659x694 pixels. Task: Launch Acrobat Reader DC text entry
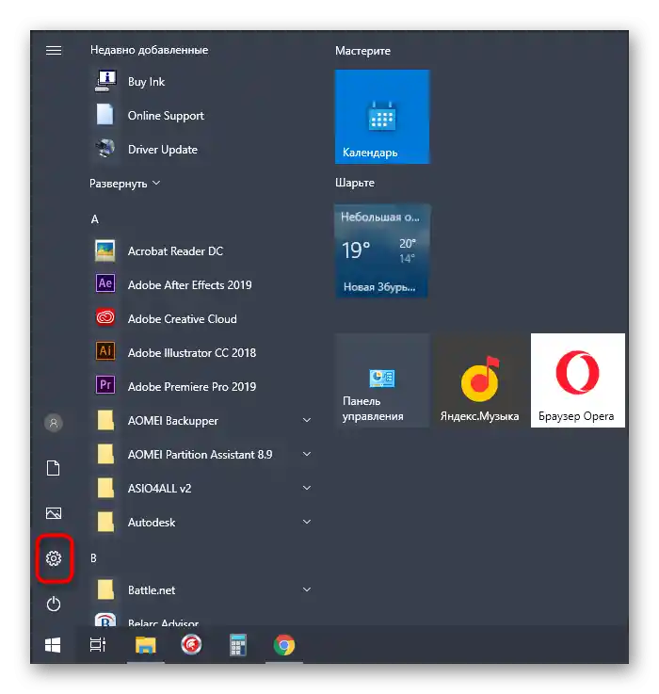[x=175, y=251]
